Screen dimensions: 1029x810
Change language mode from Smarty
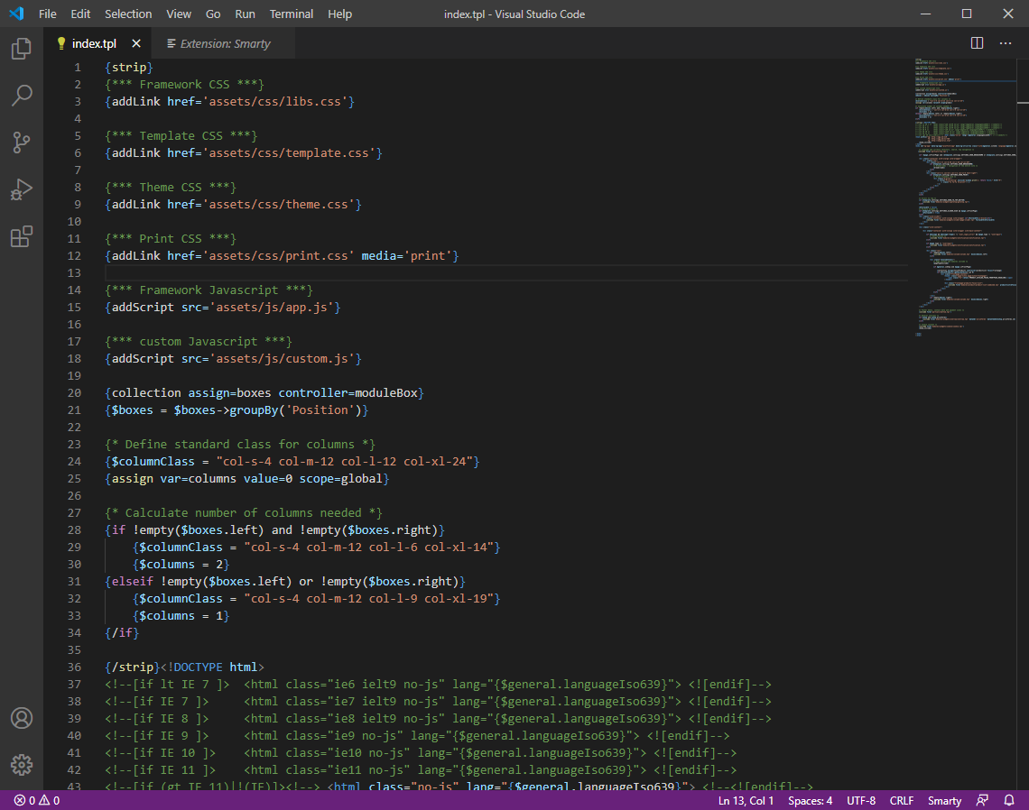point(944,800)
